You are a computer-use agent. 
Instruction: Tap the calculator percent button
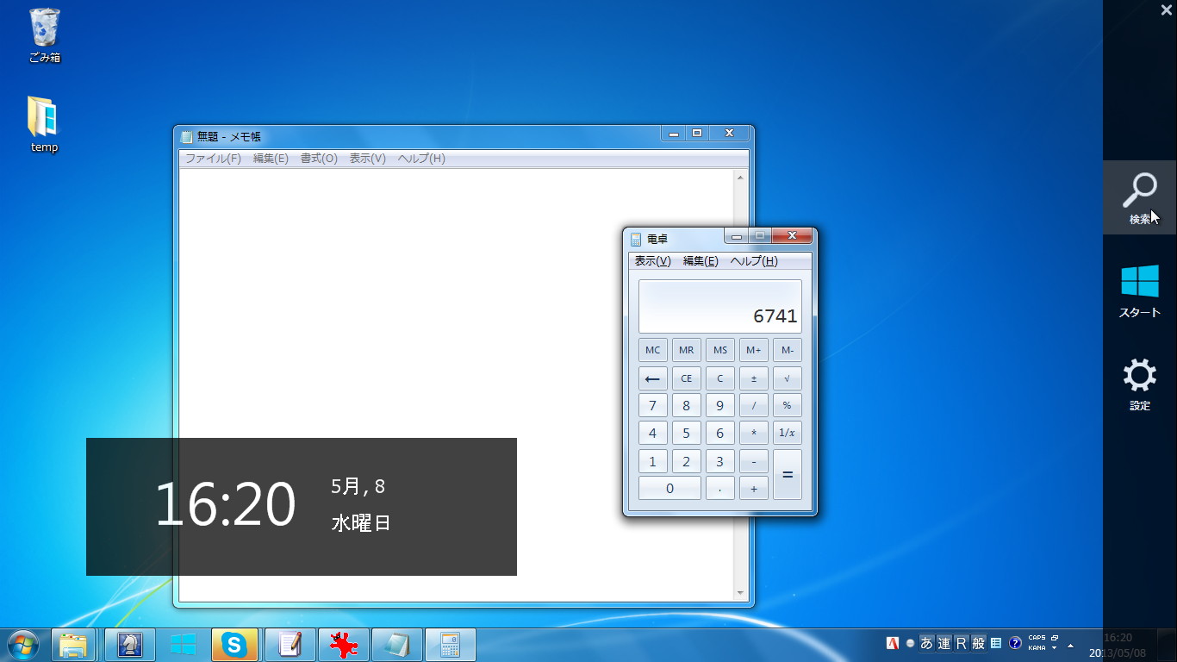pos(788,406)
